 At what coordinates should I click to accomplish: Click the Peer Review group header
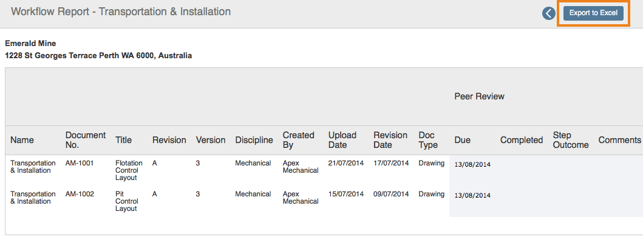tap(479, 96)
